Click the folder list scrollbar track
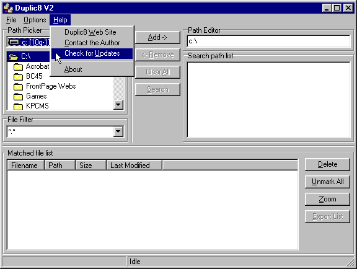 [x=118, y=89]
